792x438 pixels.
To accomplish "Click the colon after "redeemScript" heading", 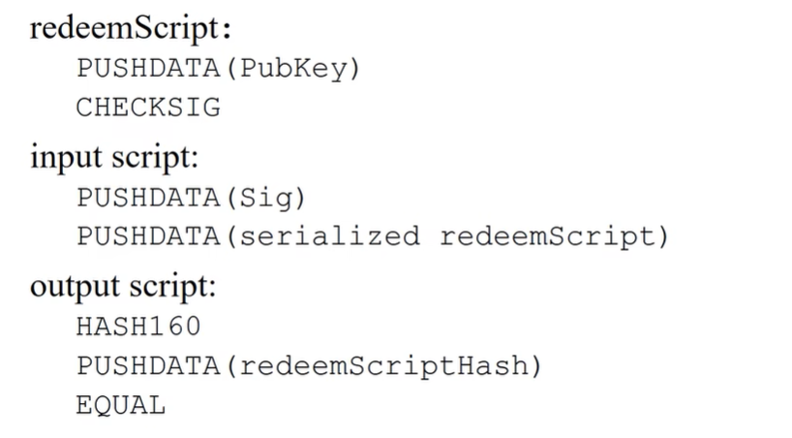I will [227, 29].
